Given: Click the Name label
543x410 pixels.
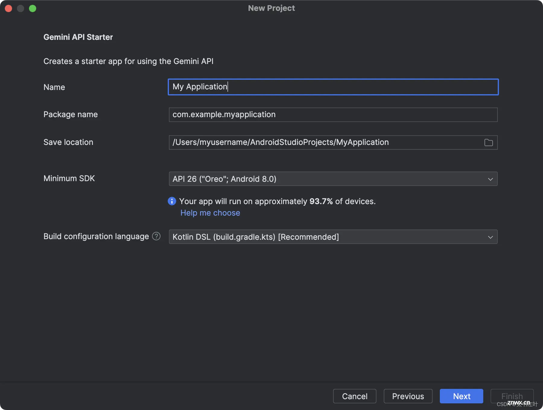Looking at the screenshot, I should click(54, 87).
